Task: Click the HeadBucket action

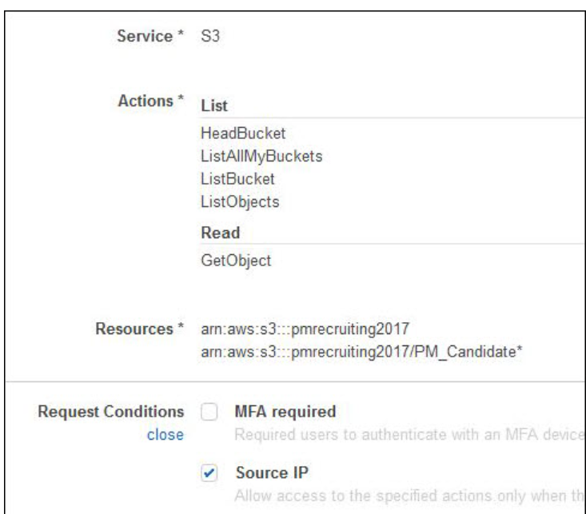Action: coord(243,132)
